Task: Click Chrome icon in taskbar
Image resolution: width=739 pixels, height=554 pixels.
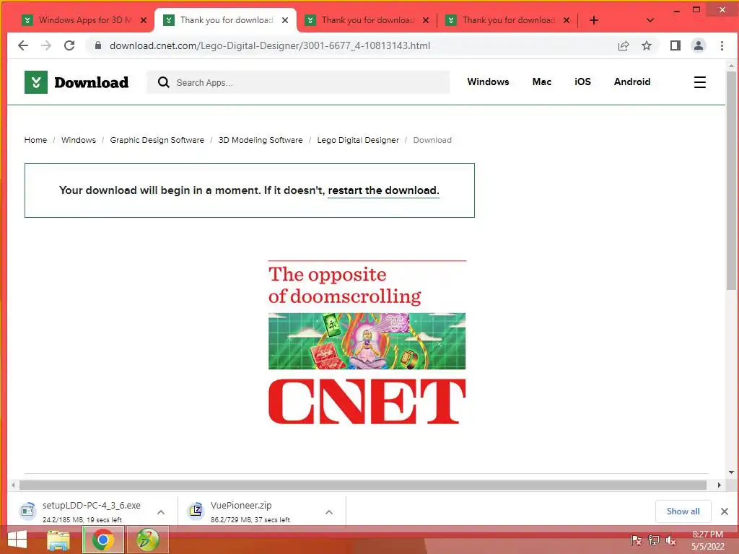Action: (x=102, y=540)
